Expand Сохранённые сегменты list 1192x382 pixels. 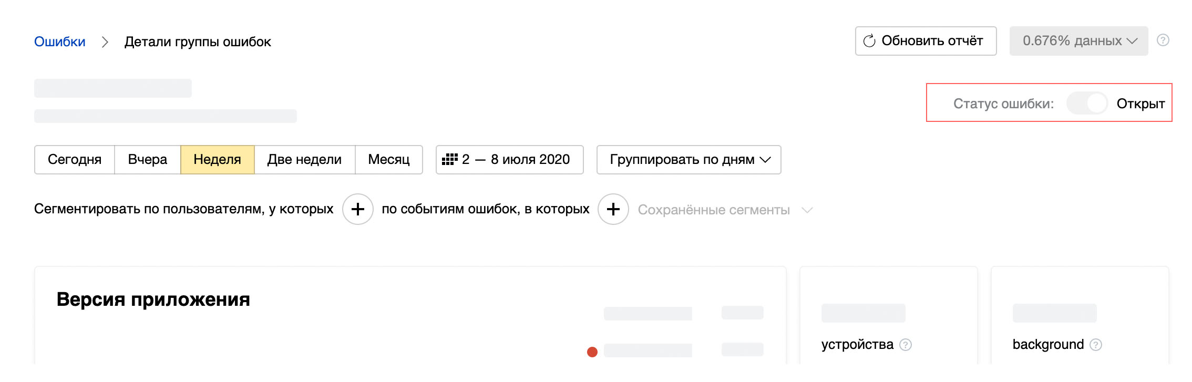point(807,210)
